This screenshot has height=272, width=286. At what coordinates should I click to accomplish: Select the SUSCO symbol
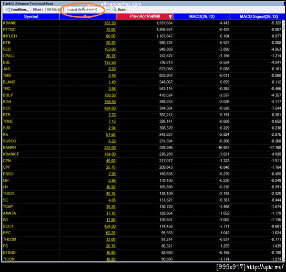click(x=10, y=141)
